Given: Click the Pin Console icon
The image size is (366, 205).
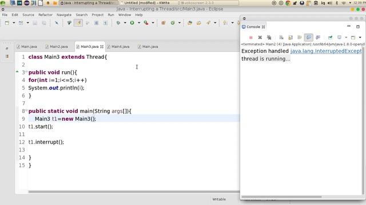Looking at the screenshot, I should (331, 38).
